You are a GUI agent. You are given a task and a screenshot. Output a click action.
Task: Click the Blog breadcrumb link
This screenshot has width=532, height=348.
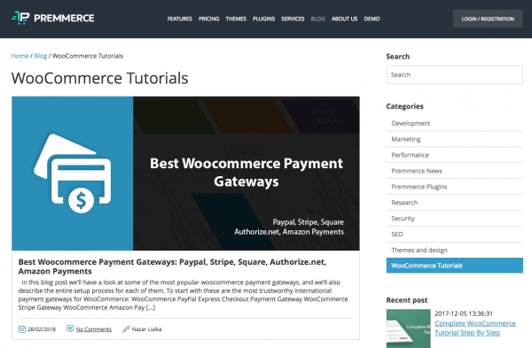click(41, 56)
